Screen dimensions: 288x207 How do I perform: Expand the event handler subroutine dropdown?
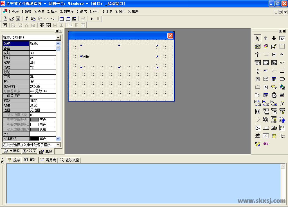pyautogui.click(x=58, y=145)
